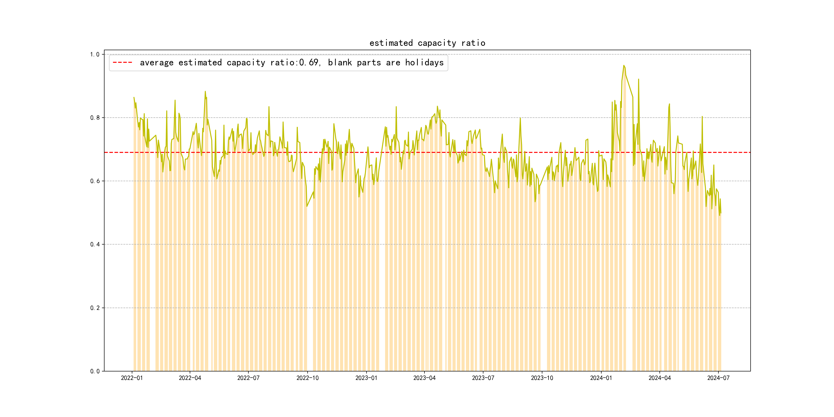This screenshot has height=417, width=834.
Task: Select the 2024-04 x-axis tick label
Action: pyautogui.click(x=659, y=378)
